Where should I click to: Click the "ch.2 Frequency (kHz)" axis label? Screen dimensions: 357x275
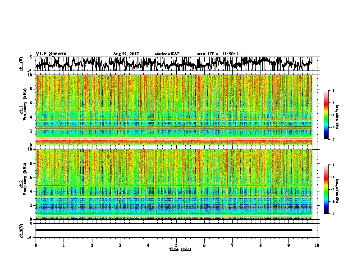click(x=23, y=179)
